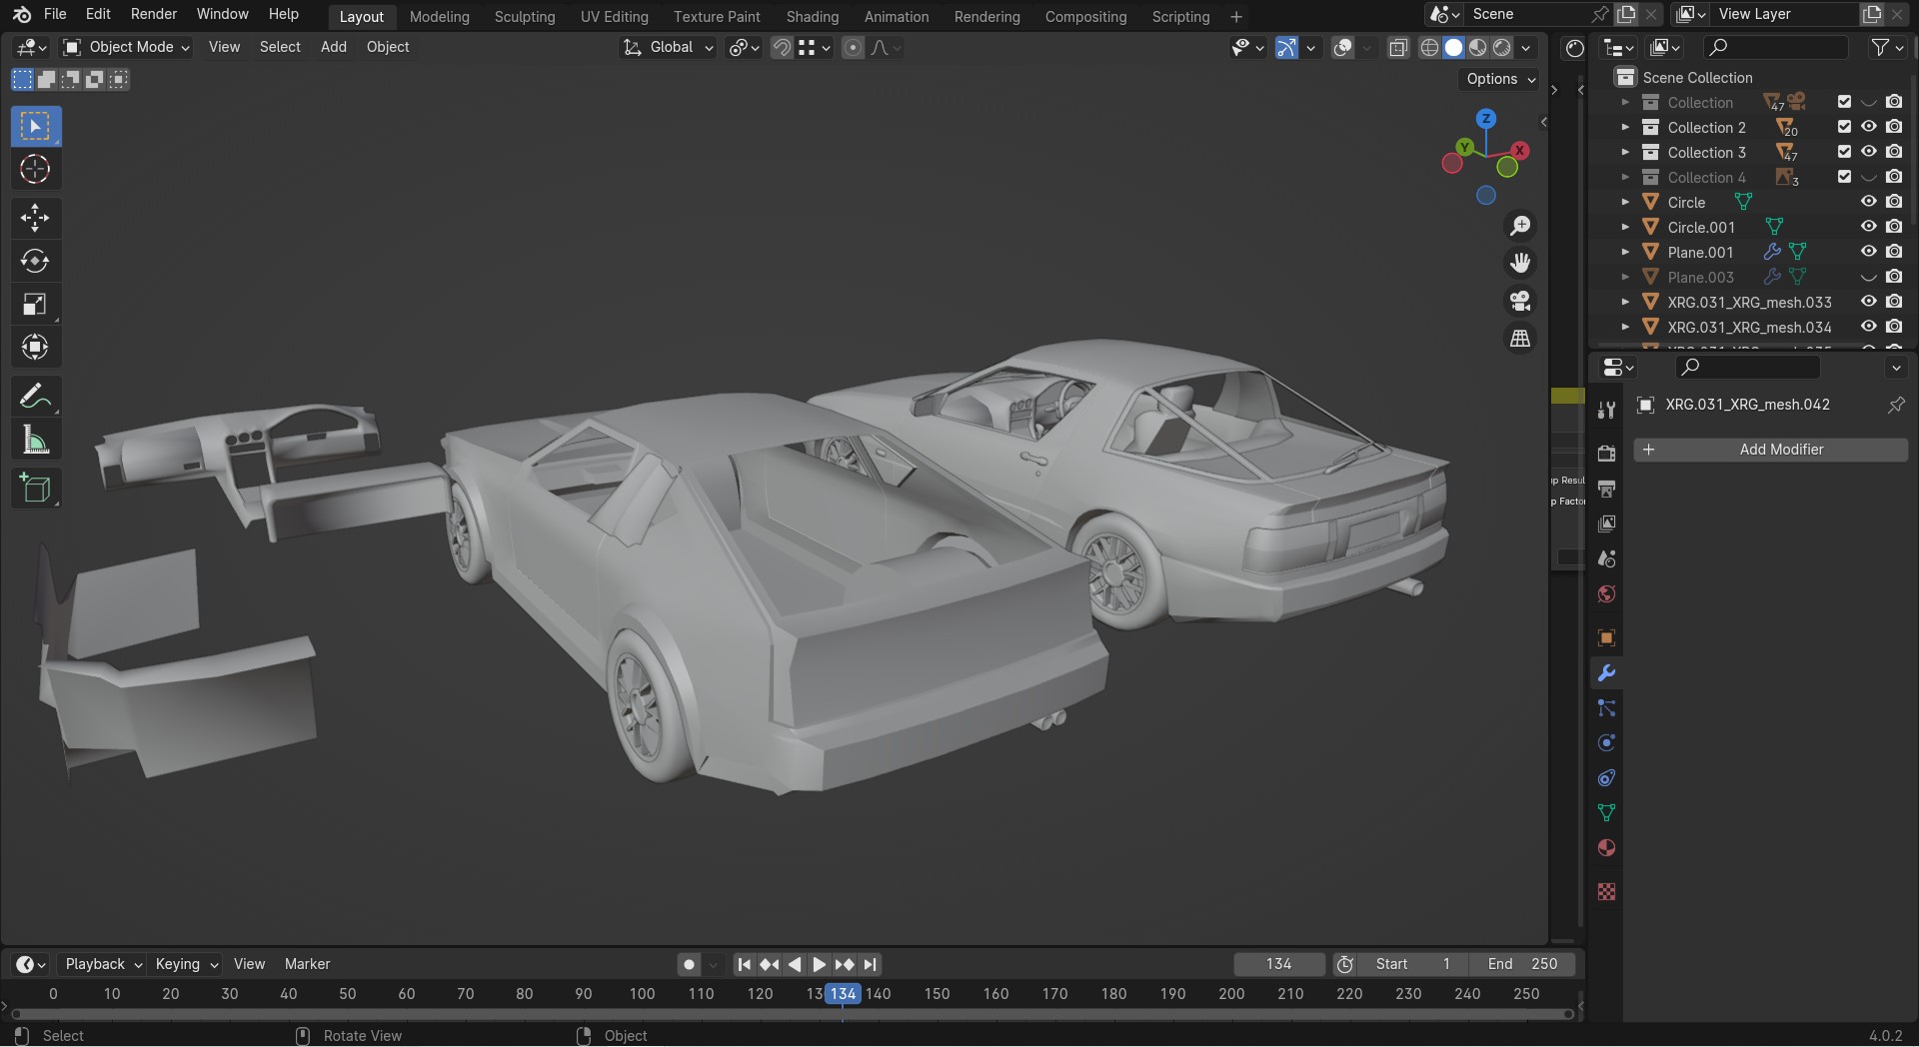
Task: Open the Render menu
Action: 154,14
